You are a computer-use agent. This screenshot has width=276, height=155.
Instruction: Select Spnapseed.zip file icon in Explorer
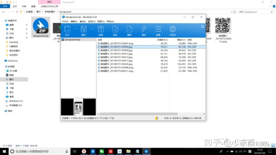[x=41, y=27]
